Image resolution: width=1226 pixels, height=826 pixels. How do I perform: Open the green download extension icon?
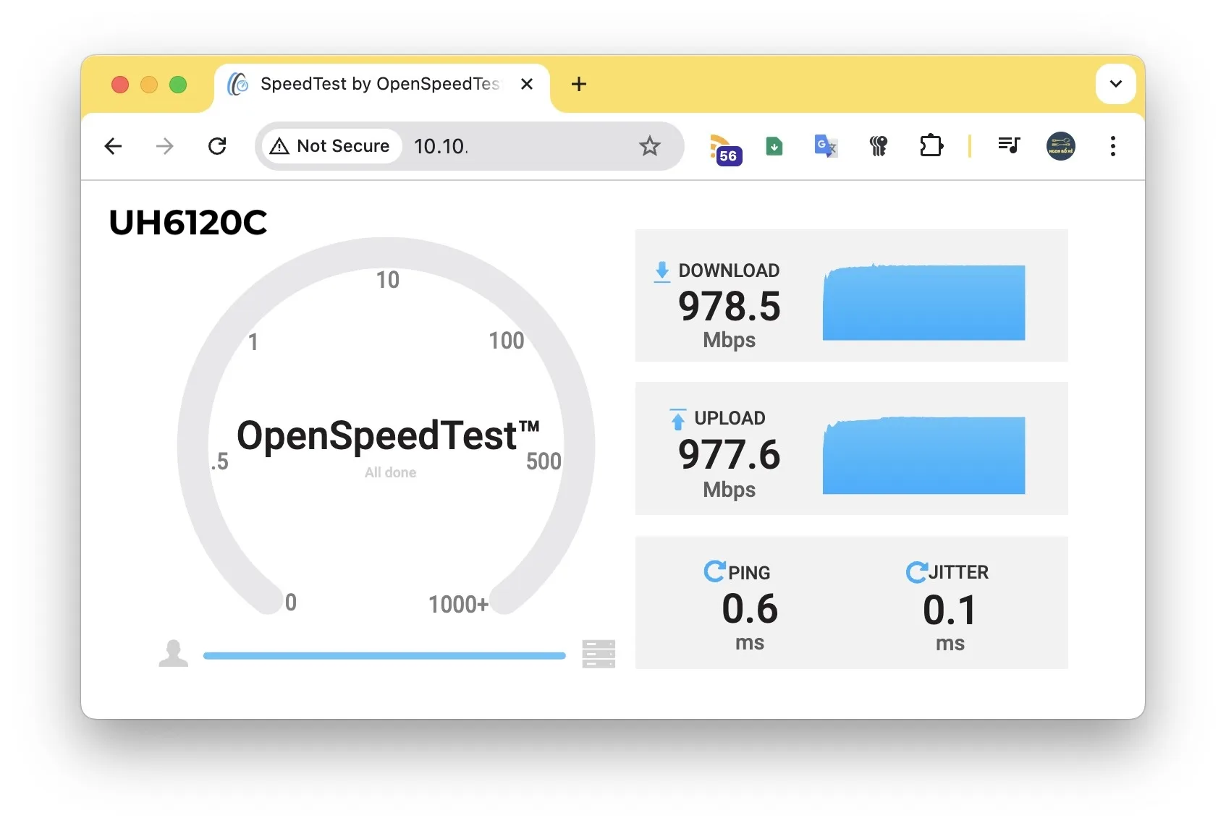coord(774,147)
